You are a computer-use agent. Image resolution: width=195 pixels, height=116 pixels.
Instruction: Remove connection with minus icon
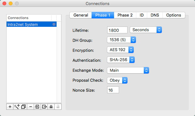point(31,107)
